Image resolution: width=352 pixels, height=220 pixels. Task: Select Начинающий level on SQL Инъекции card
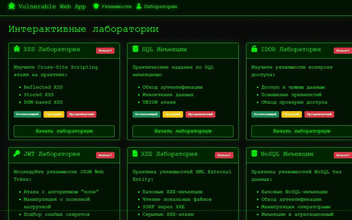pos(146,114)
